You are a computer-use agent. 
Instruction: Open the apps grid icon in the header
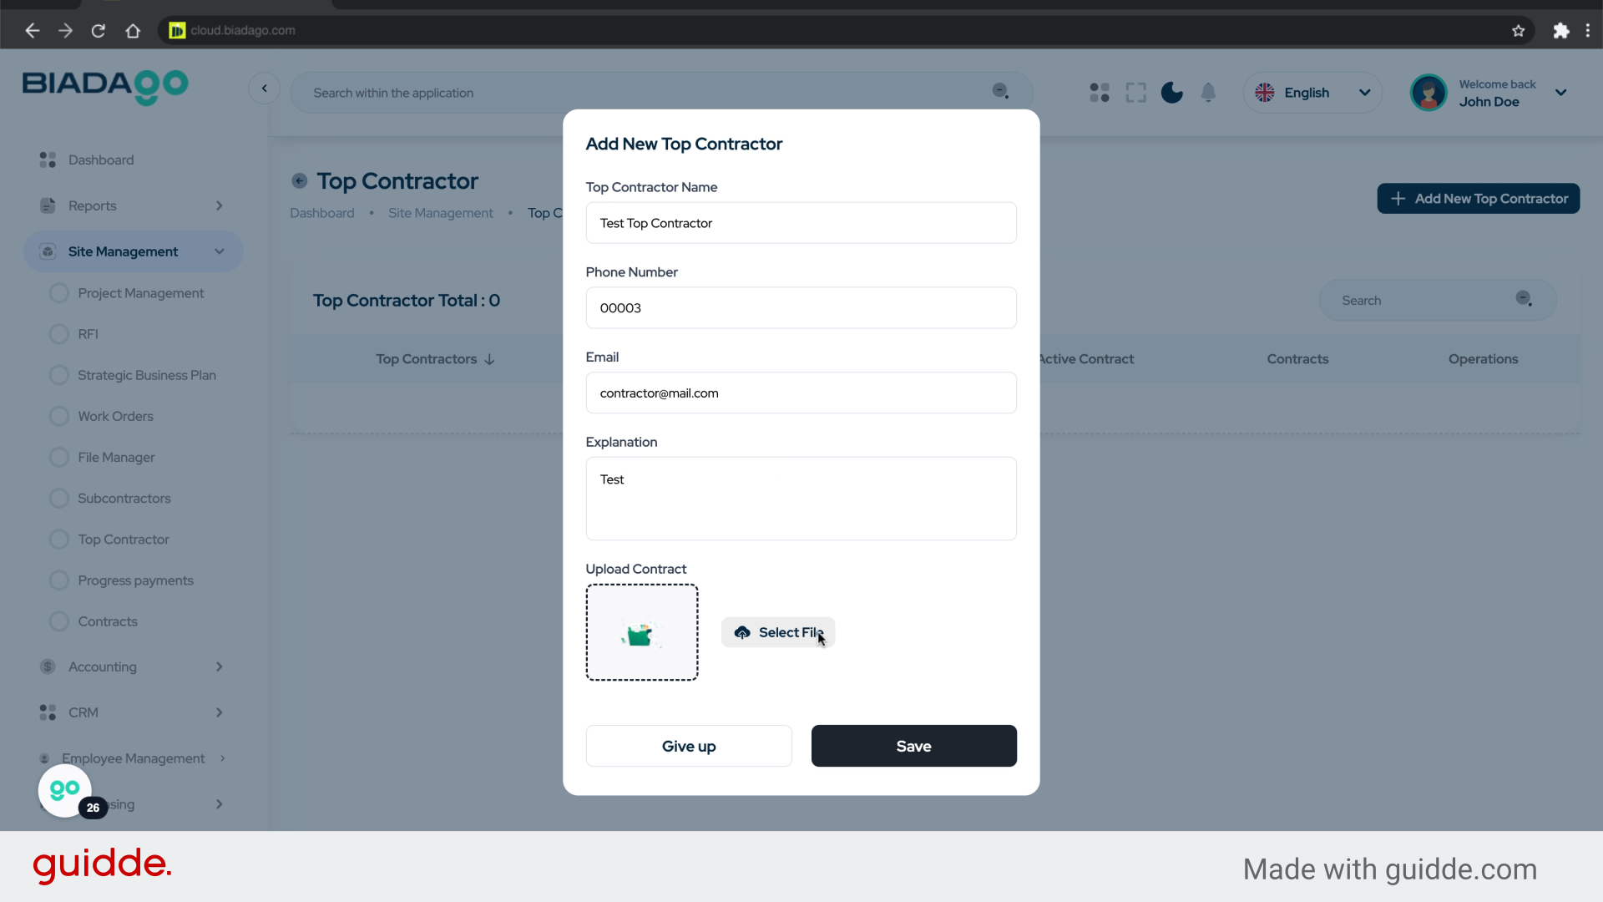(1099, 92)
